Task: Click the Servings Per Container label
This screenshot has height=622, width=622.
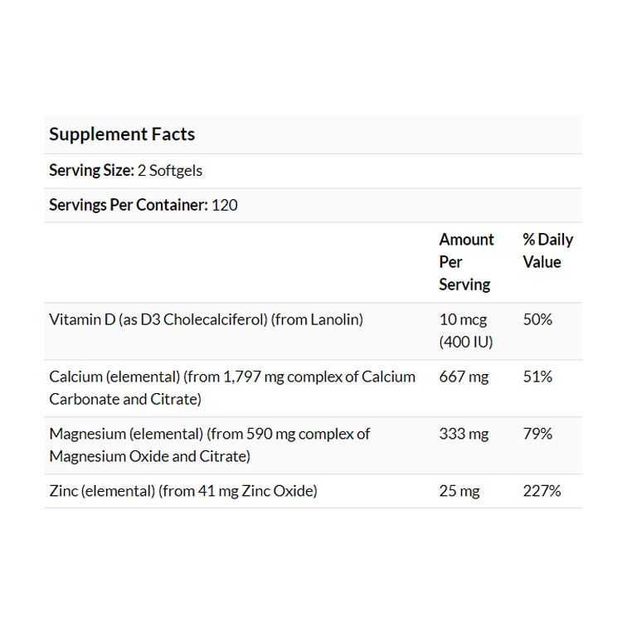Action: [x=129, y=205]
